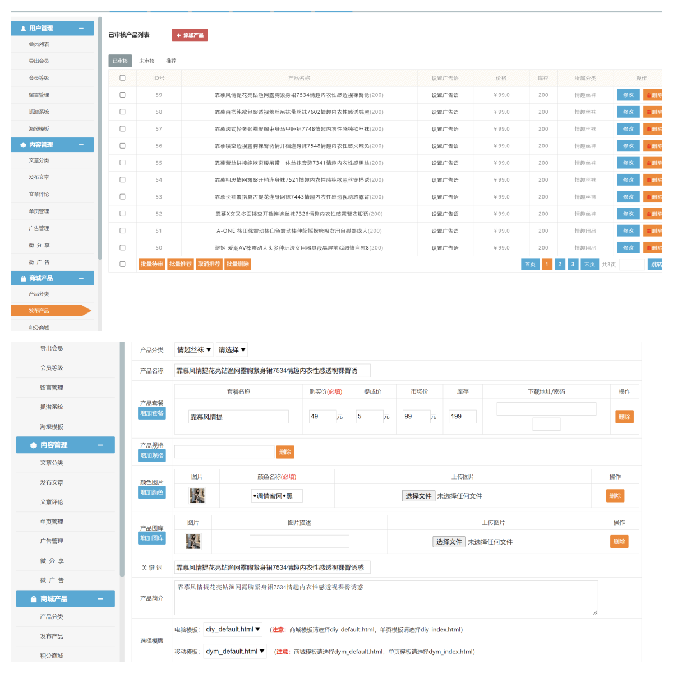Check the checkbox for product ID 58
The width and height of the screenshot is (673, 673).
(122, 112)
